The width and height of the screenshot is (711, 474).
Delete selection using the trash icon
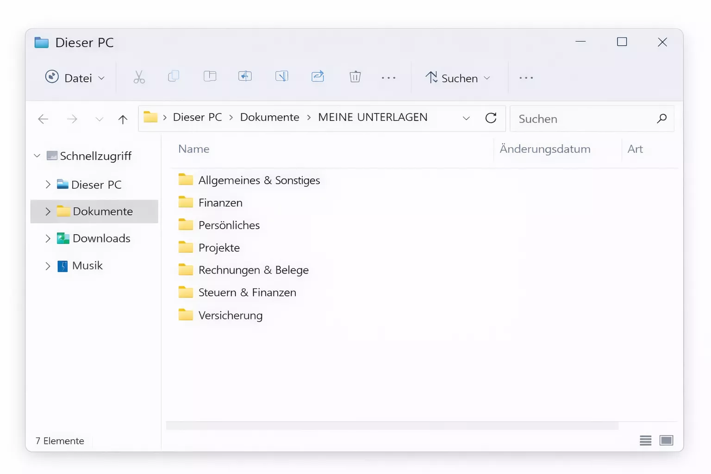(x=355, y=77)
